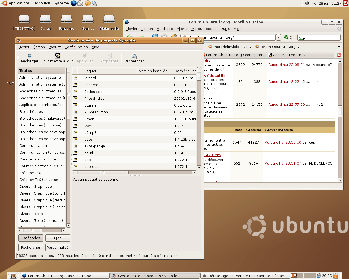Click the greyed Appliquer checkmark icon
This screenshot has height=279, width=349.
point(85,56)
